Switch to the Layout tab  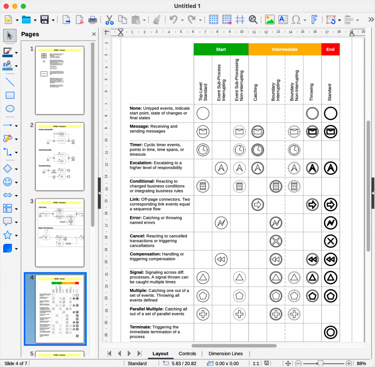click(160, 354)
